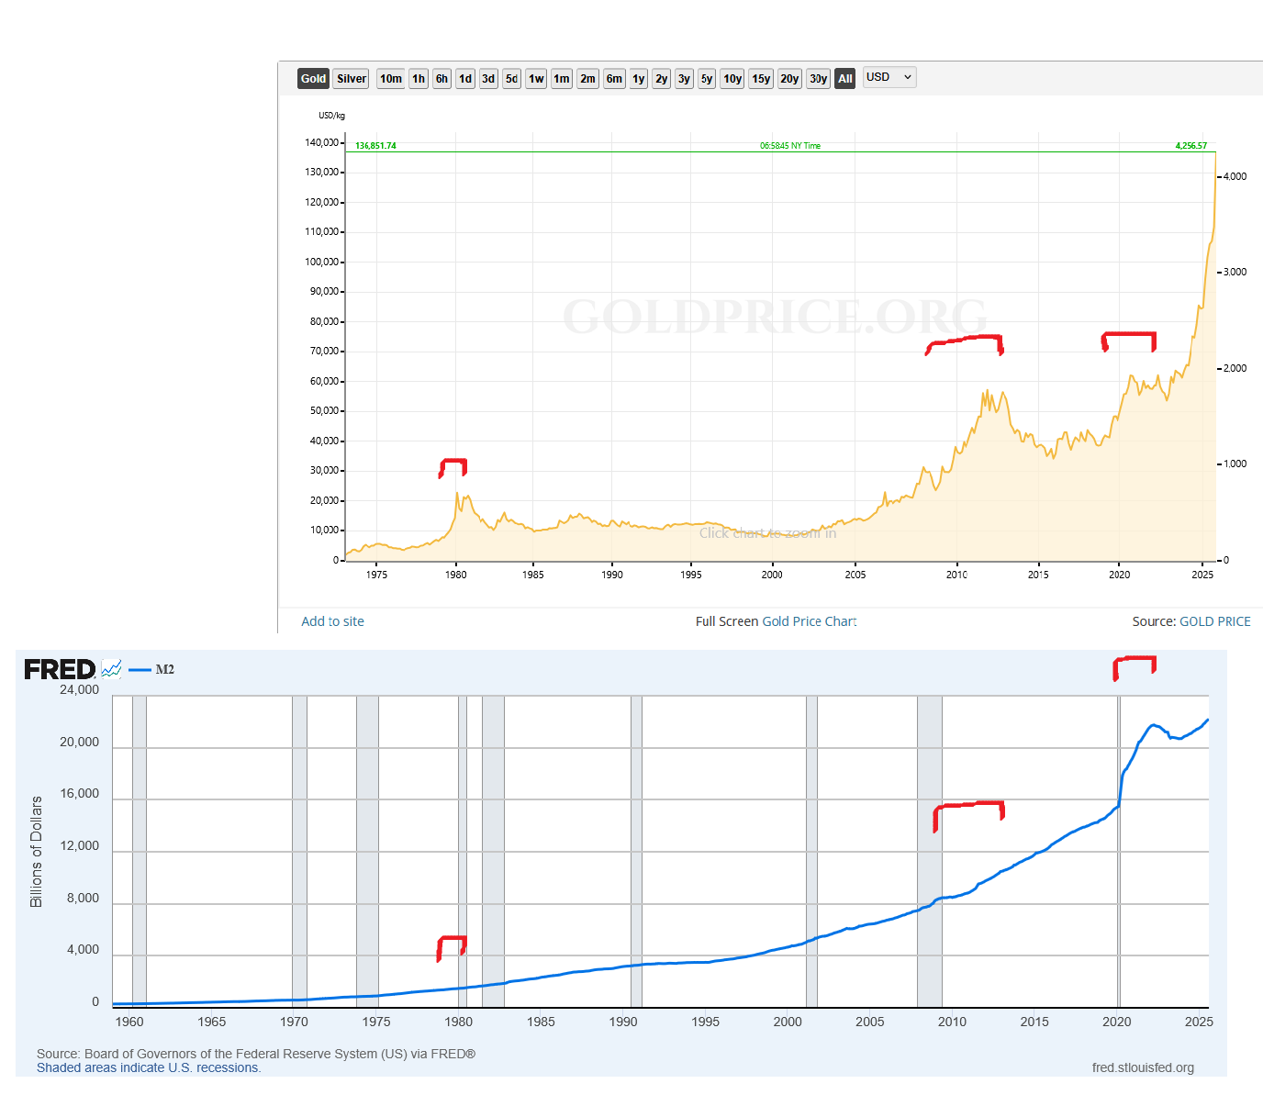Choose the 2m time range
The image size is (1263, 1095).
point(587,79)
